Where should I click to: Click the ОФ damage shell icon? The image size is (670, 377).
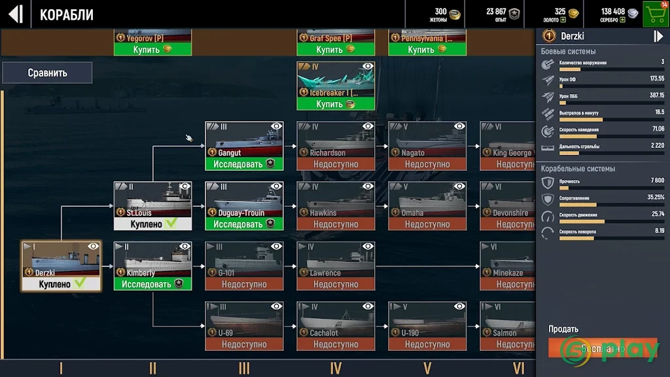coord(548,81)
